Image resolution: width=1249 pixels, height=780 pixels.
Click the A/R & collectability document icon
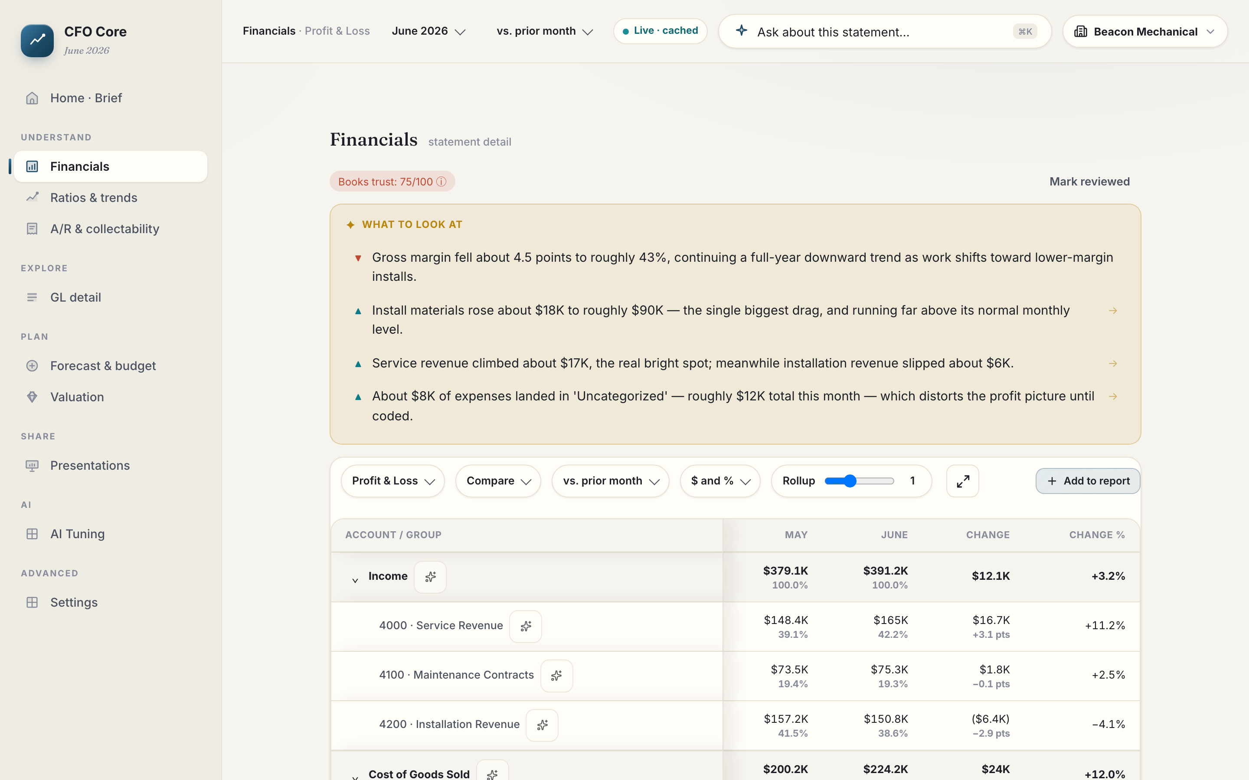click(32, 228)
